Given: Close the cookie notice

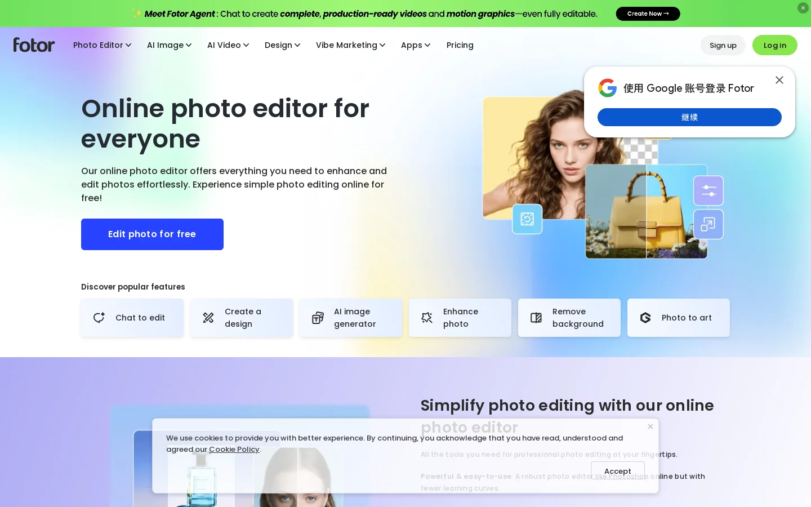Looking at the screenshot, I should tap(650, 426).
